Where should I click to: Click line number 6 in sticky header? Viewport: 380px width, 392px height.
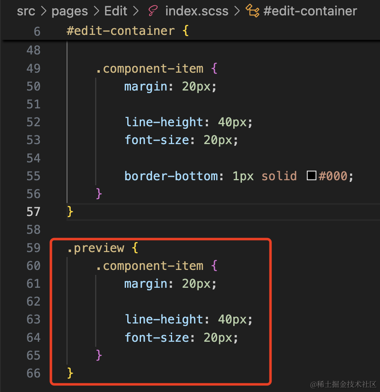coord(37,31)
